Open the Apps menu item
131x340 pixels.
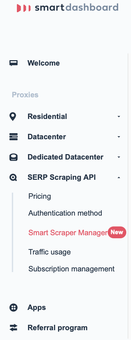tap(36, 308)
